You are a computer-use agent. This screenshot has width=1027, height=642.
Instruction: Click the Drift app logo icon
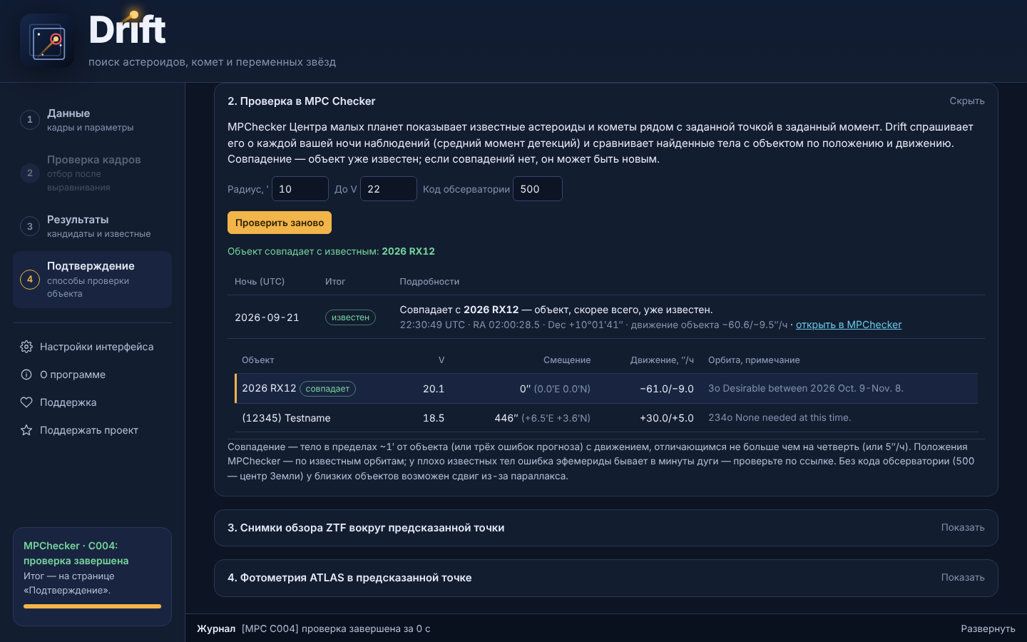coord(47,41)
